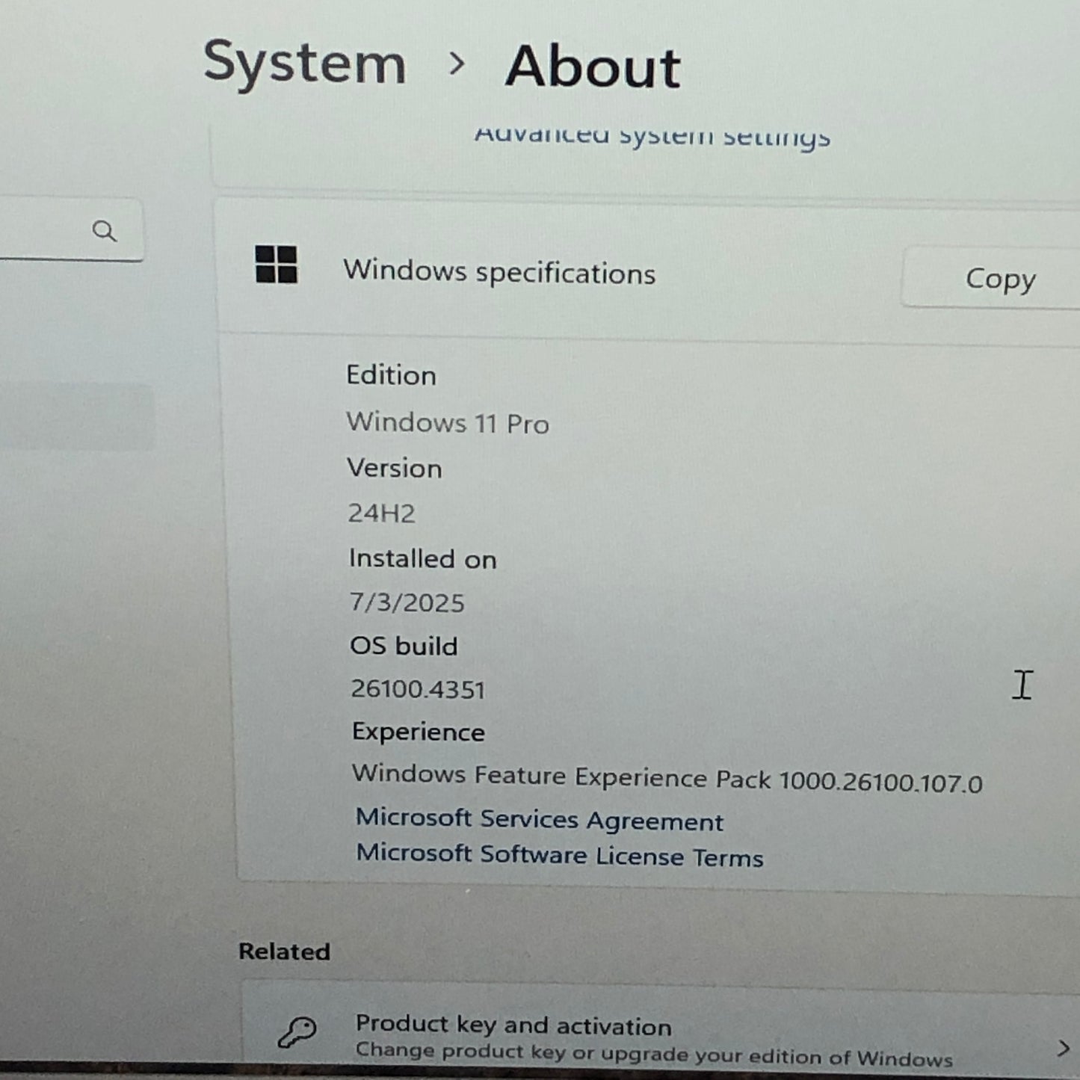The width and height of the screenshot is (1080, 1080).
Task: Click the breadcrumb arrow between System and About
Action: [x=456, y=64]
